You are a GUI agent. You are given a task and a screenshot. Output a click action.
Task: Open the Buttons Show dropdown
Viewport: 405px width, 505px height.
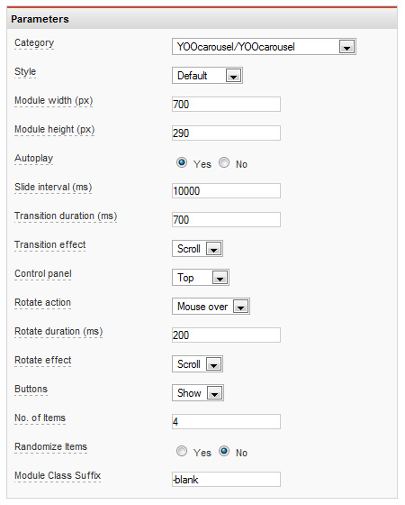[198, 393]
